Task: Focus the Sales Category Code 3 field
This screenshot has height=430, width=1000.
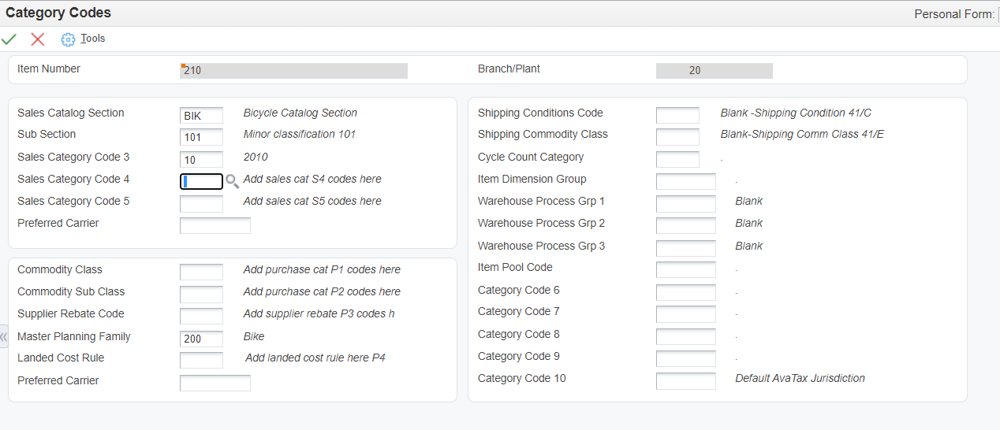Action: point(201,160)
